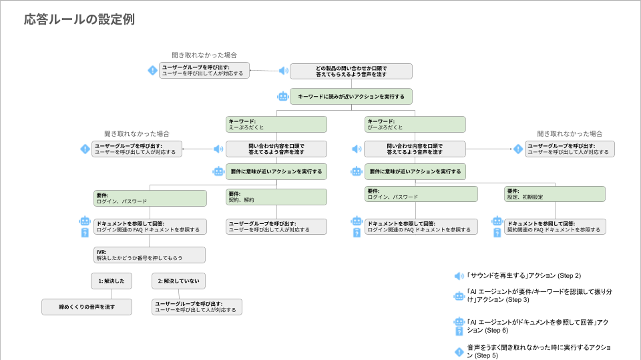This screenshot has width=641, height=360.
Task: Click the document icon beside 契約関連 FAQ box
Action: pyautogui.click(x=497, y=233)
